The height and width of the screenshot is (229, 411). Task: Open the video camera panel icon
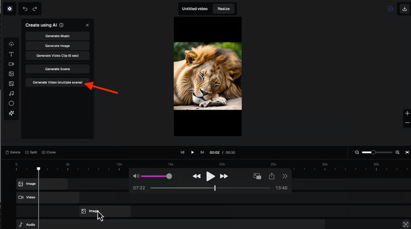pos(11,64)
